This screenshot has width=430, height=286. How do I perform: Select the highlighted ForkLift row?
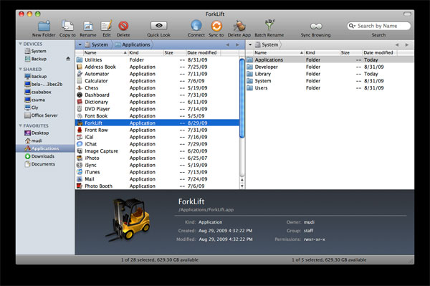coord(157,123)
